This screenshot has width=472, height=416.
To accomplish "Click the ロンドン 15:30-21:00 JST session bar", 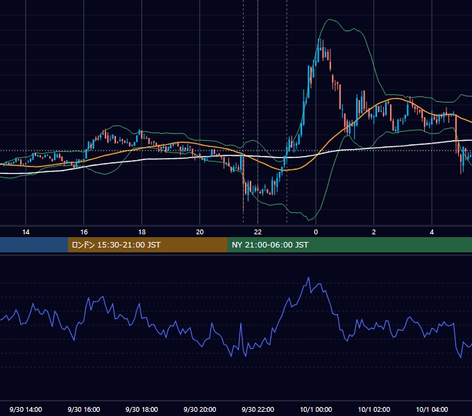I will [147, 245].
